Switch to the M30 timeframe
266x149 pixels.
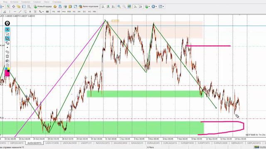(69, 12)
